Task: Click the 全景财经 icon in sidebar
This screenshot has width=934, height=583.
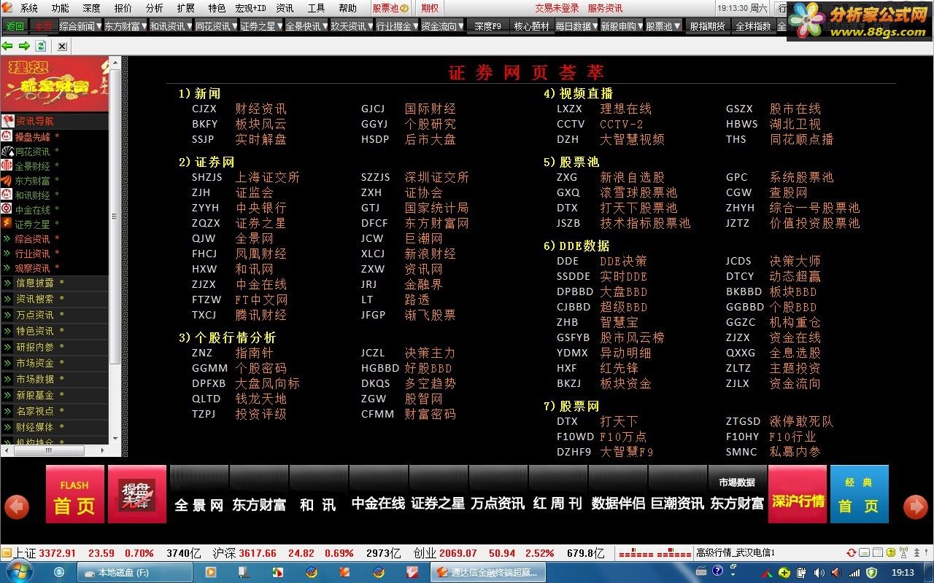Action: point(7,165)
